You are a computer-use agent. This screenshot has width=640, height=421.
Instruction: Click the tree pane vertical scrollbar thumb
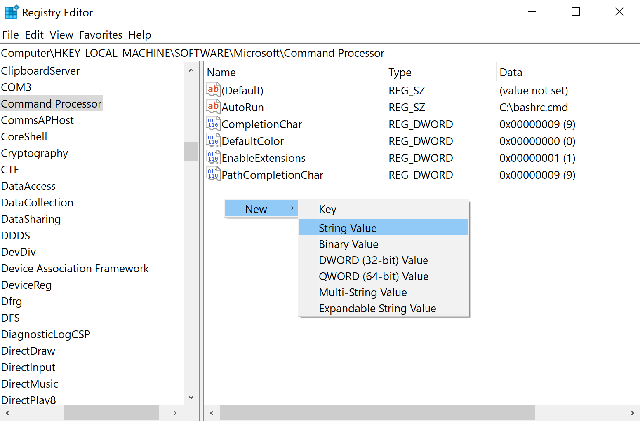(x=191, y=151)
